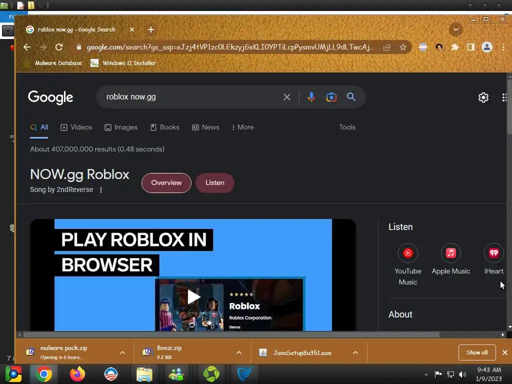
Task: Select the All results tab
Action: [39, 127]
